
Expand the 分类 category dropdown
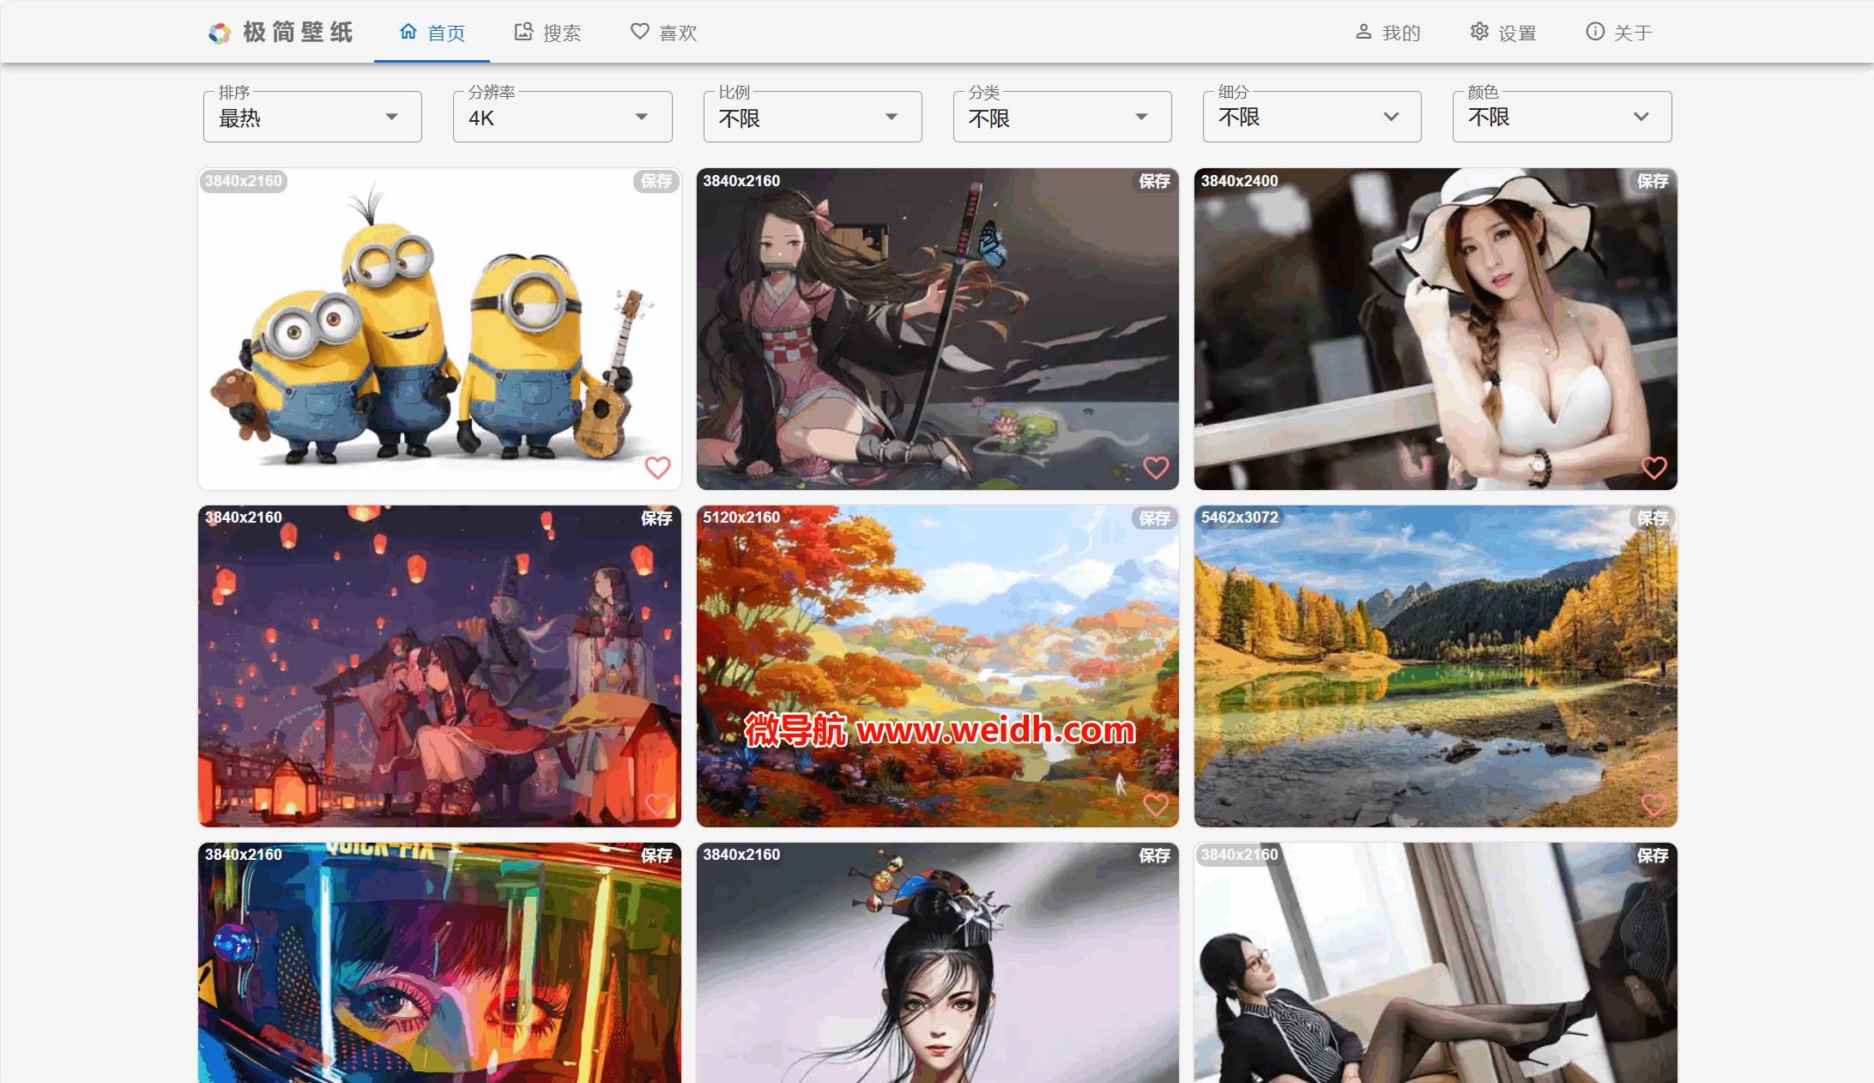click(x=1062, y=117)
